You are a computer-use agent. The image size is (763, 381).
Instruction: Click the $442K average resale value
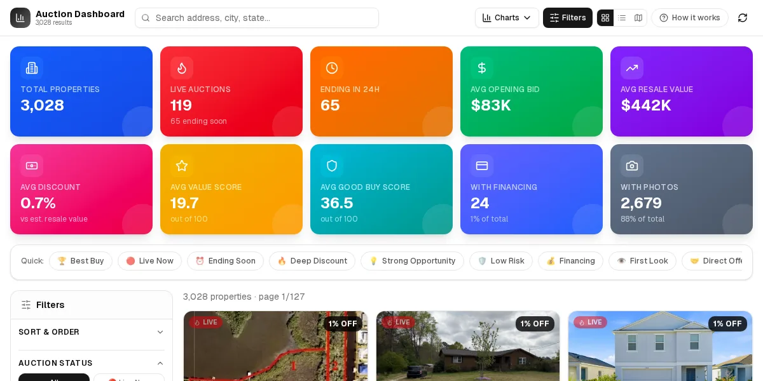tap(646, 105)
